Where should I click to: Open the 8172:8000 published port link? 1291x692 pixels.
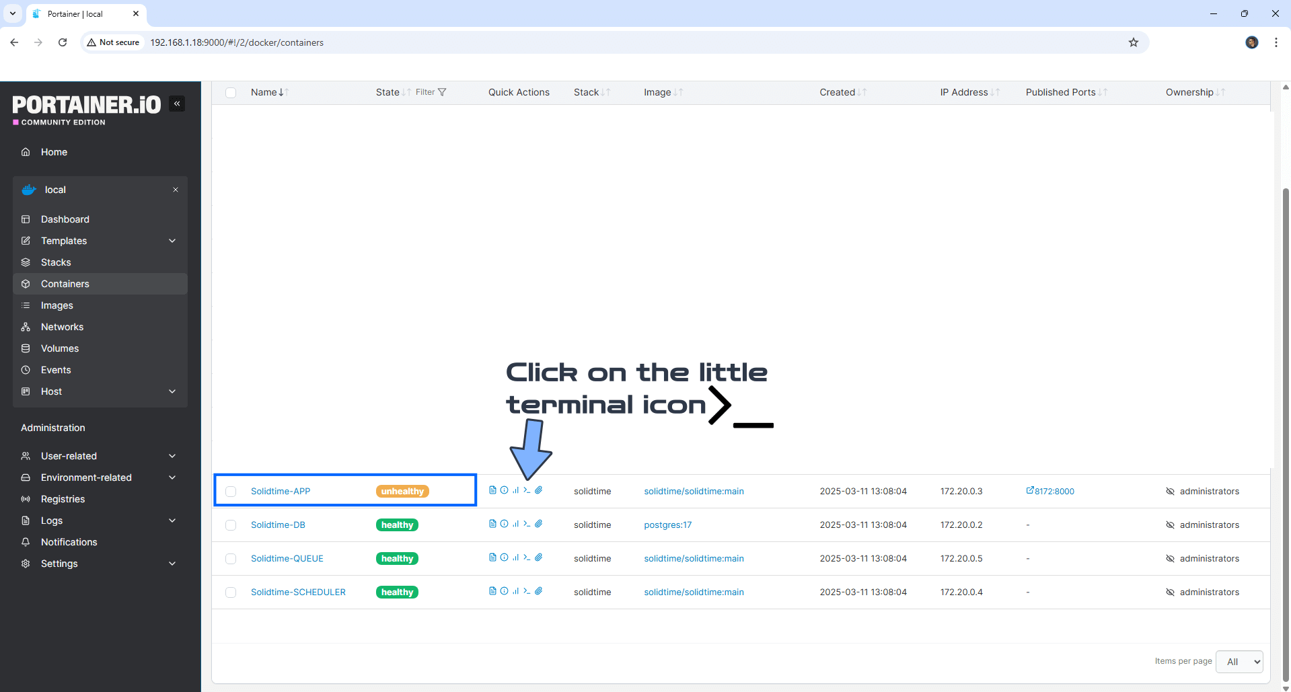[x=1054, y=492]
